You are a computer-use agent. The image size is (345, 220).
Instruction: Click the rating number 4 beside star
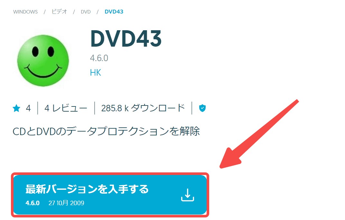tap(28, 108)
